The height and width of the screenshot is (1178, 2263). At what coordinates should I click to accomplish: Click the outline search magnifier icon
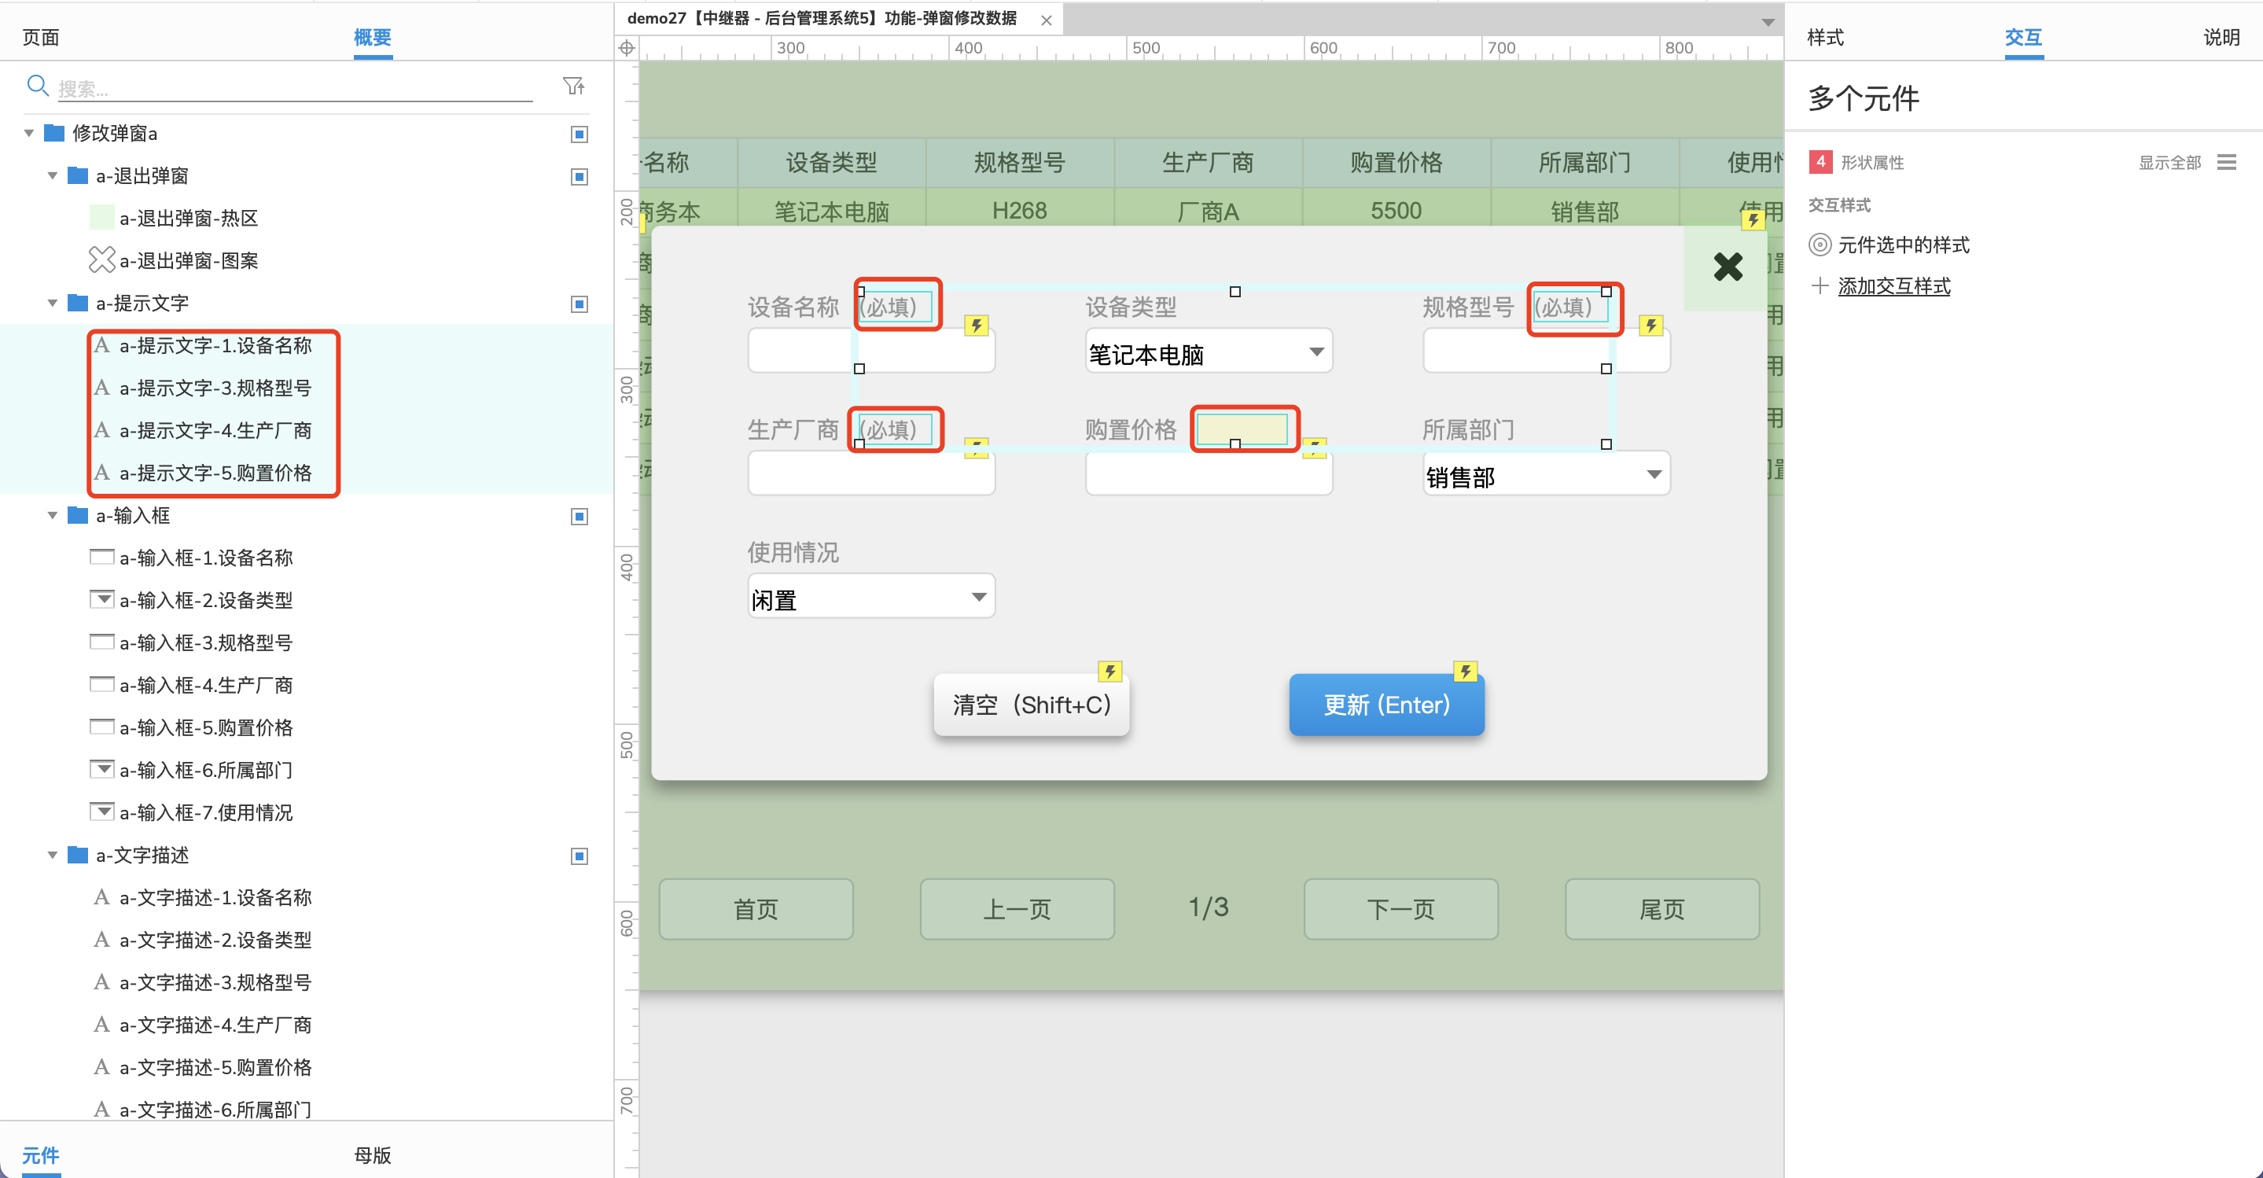[37, 85]
